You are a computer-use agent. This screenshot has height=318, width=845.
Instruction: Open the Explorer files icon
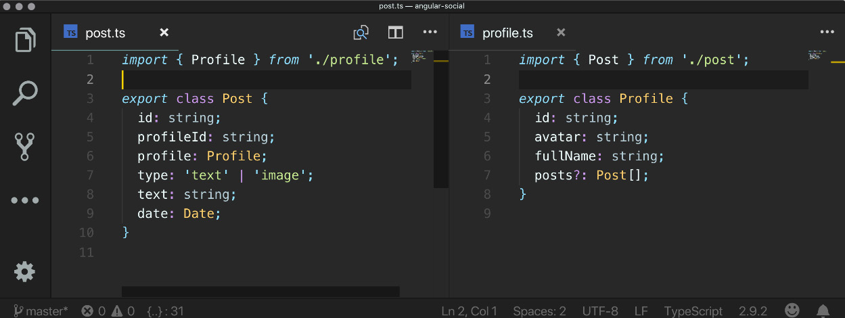[25, 39]
